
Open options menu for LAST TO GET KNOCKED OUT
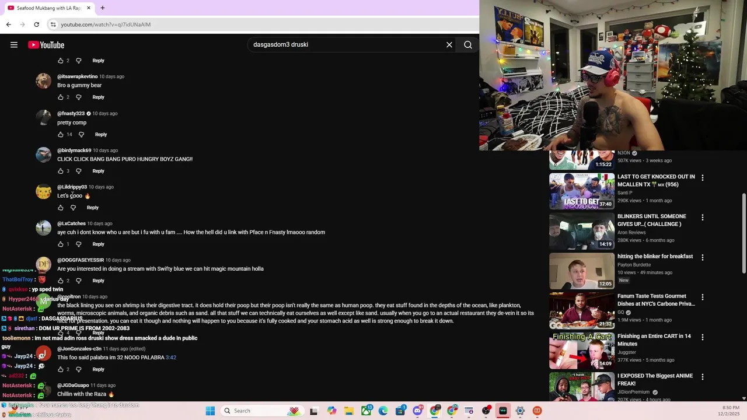click(702, 177)
